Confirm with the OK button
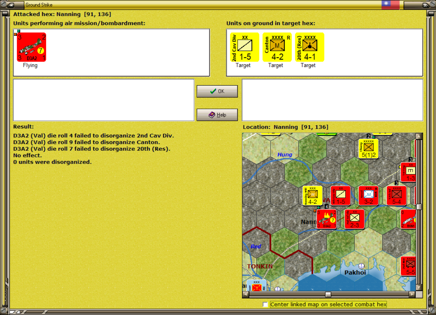Viewport: 436px width, 315px height. click(217, 91)
